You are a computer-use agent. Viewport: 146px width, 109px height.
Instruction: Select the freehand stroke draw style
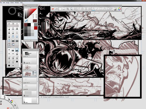(x=93, y=9)
